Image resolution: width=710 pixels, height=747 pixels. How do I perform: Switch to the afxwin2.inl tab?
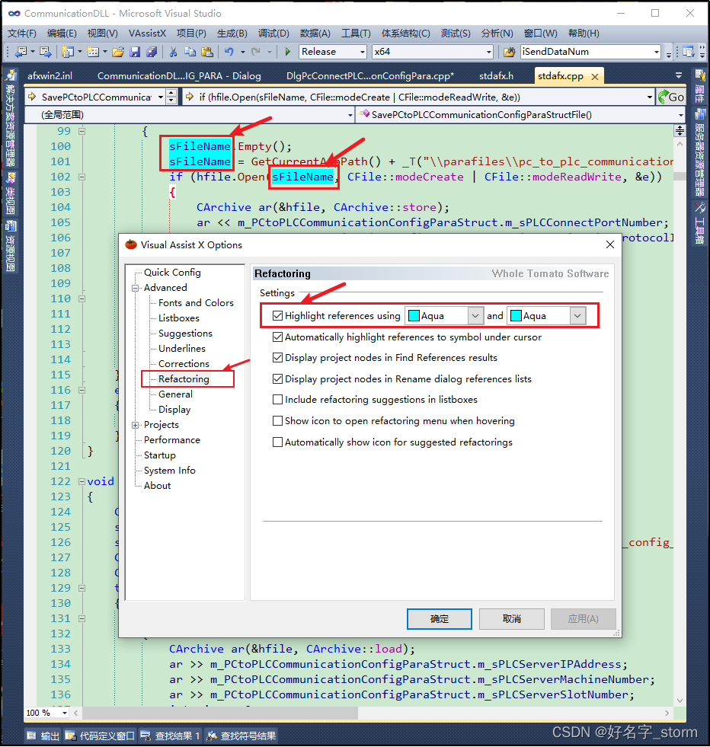tap(50, 76)
